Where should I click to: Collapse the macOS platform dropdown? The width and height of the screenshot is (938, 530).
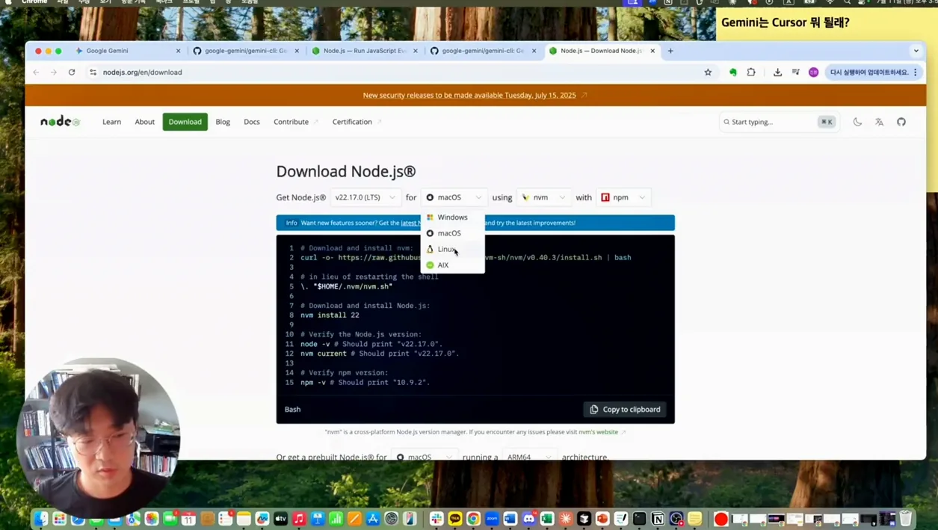(x=454, y=197)
